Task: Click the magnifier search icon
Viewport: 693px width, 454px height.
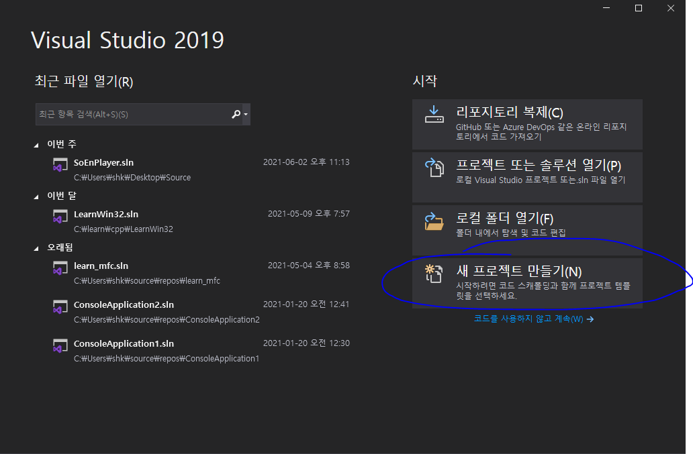Action: (x=236, y=114)
